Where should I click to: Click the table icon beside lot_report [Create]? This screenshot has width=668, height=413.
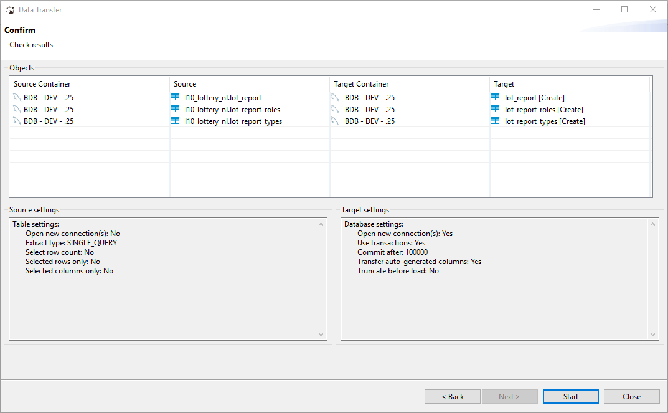(x=495, y=97)
